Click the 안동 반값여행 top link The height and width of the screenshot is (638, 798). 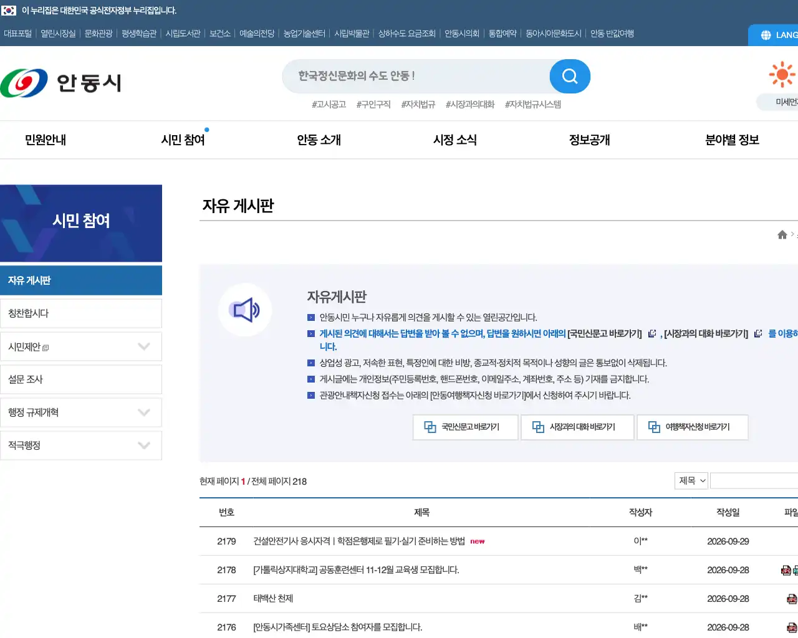pos(612,34)
